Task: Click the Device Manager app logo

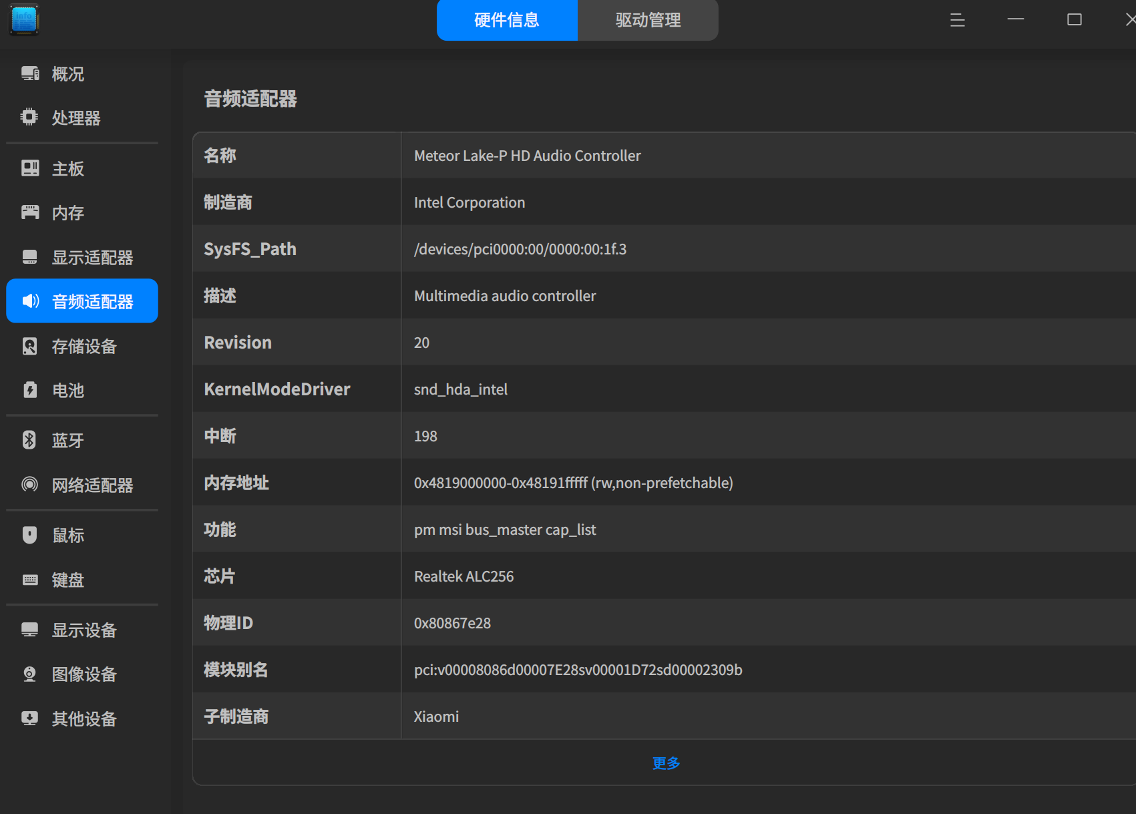Action: [24, 19]
